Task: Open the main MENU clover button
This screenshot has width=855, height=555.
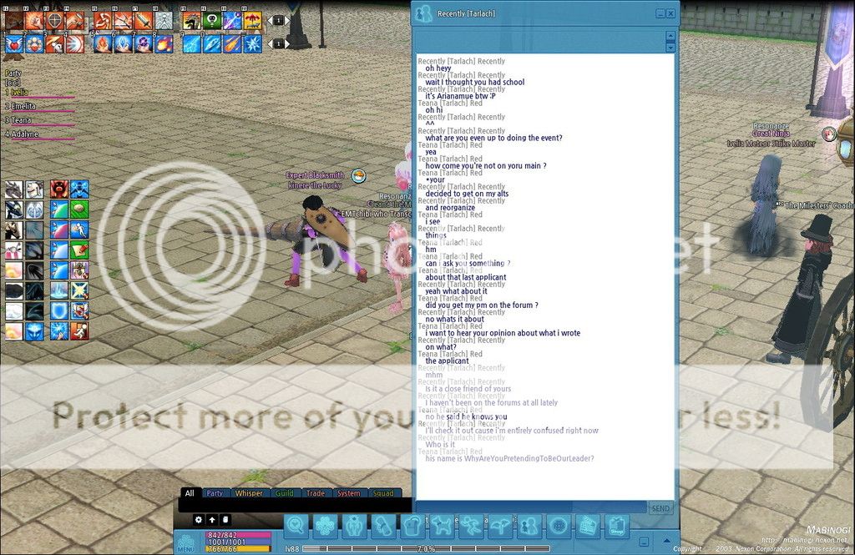Action: [x=186, y=542]
